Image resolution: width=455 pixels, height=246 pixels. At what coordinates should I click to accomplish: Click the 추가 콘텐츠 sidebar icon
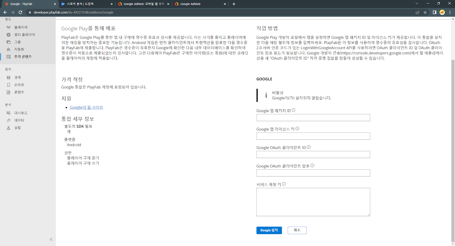click(9, 57)
